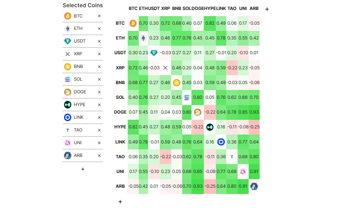The width and height of the screenshot is (344, 208).
Task: Click the LINK Chainlink icon on the diagonal
Action: click(221, 142)
